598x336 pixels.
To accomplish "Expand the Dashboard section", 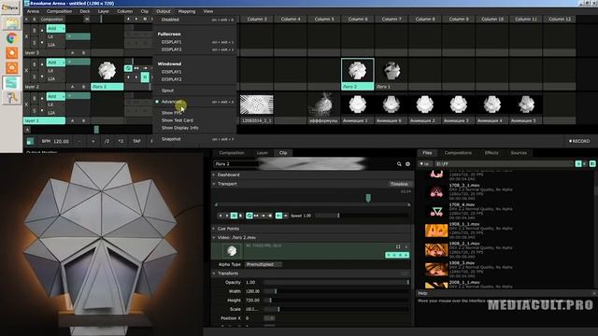I will [228, 175].
